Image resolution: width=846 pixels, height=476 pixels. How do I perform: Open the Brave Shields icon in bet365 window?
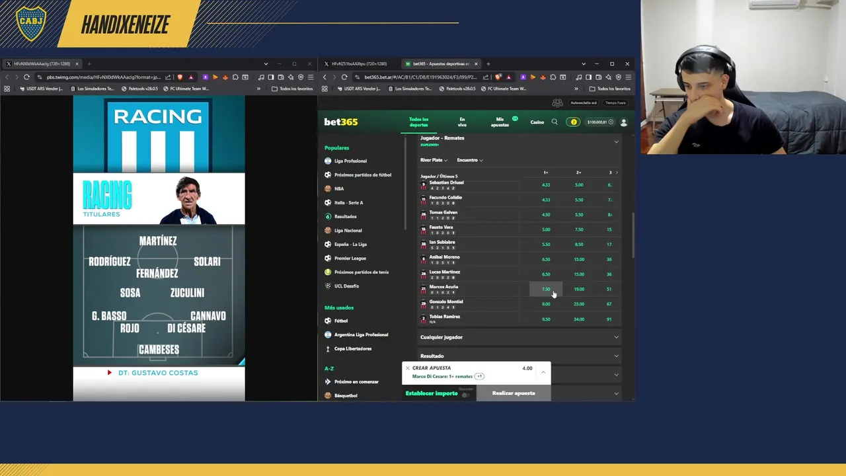coord(498,77)
